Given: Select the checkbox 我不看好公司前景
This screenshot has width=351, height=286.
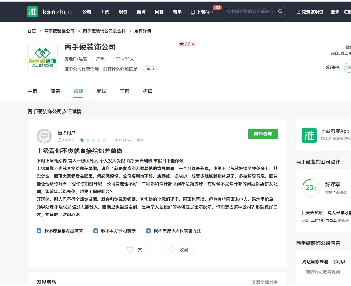Looking at the screenshot, I should click(96, 231).
